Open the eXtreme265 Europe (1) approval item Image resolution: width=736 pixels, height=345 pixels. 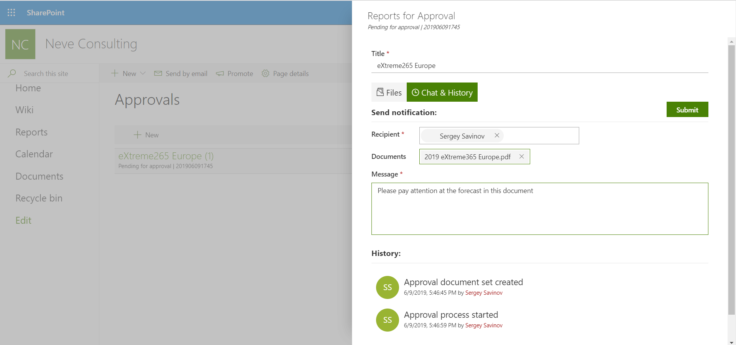point(166,156)
